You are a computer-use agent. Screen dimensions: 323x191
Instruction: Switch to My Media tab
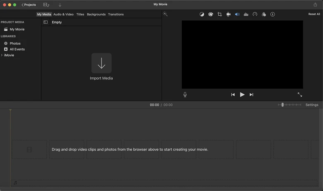pos(44,14)
